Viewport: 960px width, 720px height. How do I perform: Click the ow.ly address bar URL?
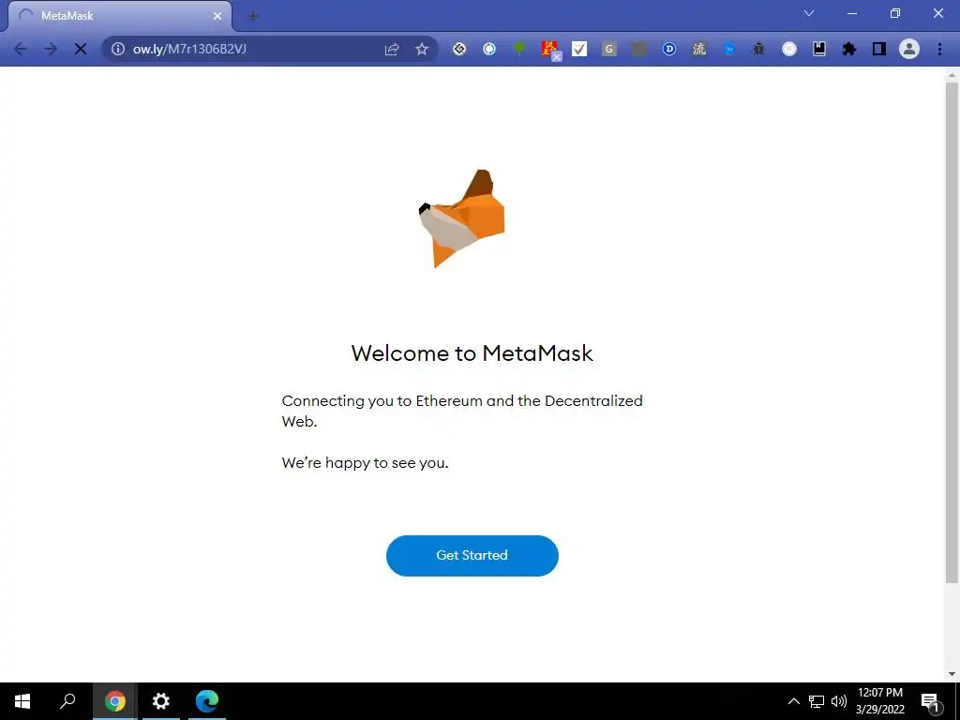(x=189, y=49)
